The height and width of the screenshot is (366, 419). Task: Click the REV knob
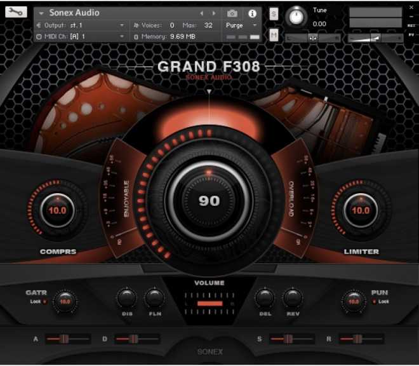[x=292, y=297]
